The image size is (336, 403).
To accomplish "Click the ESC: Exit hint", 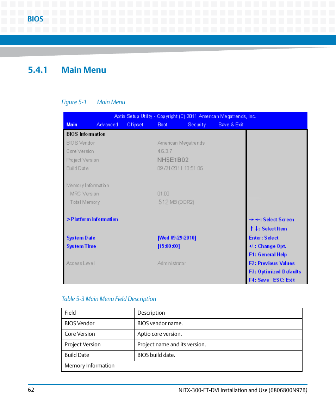I will coord(284,280).
